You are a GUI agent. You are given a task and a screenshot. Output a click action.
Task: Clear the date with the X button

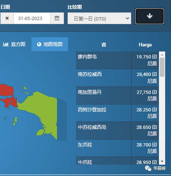pyautogui.click(x=7, y=18)
